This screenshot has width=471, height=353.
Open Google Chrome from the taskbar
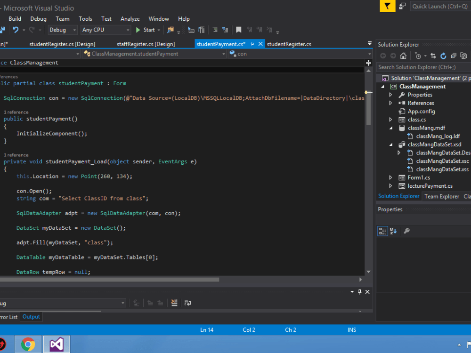28,345
